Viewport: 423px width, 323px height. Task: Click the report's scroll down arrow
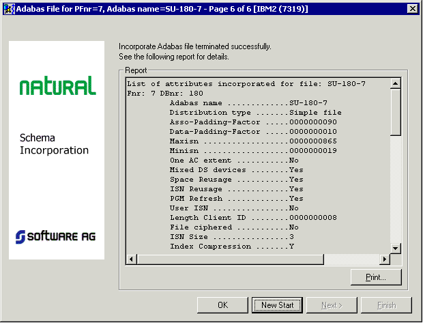click(395, 248)
